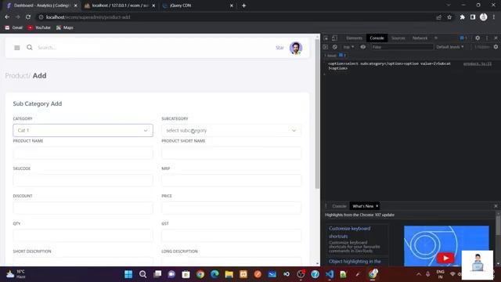501x282 pixels.
Task: Go back to the previous page
Action: pos(7,17)
